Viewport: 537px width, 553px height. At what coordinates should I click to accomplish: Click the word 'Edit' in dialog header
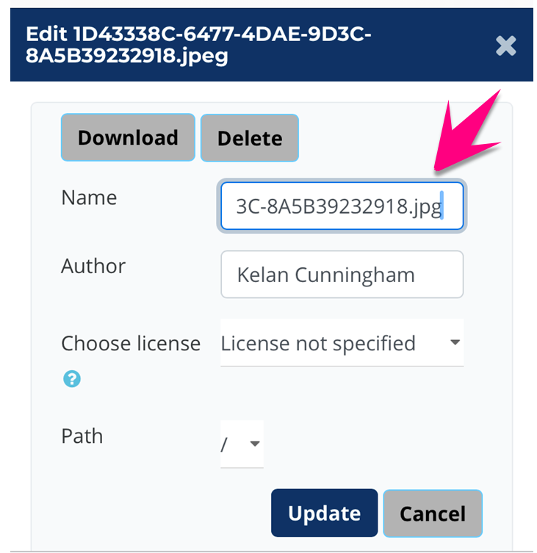[x=46, y=34]
